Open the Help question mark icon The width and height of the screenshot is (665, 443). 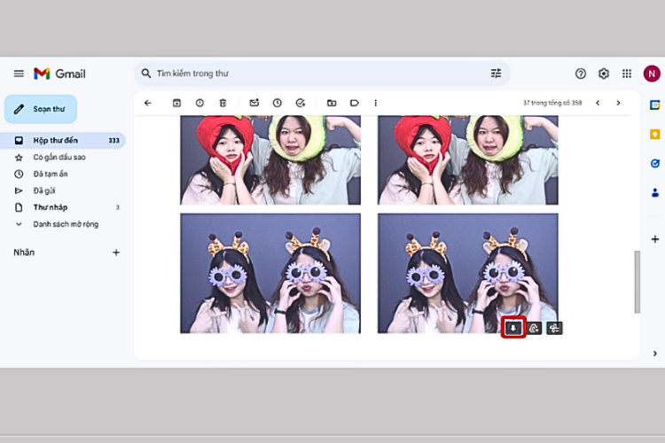pyautogui.click(x=581, y=74)
